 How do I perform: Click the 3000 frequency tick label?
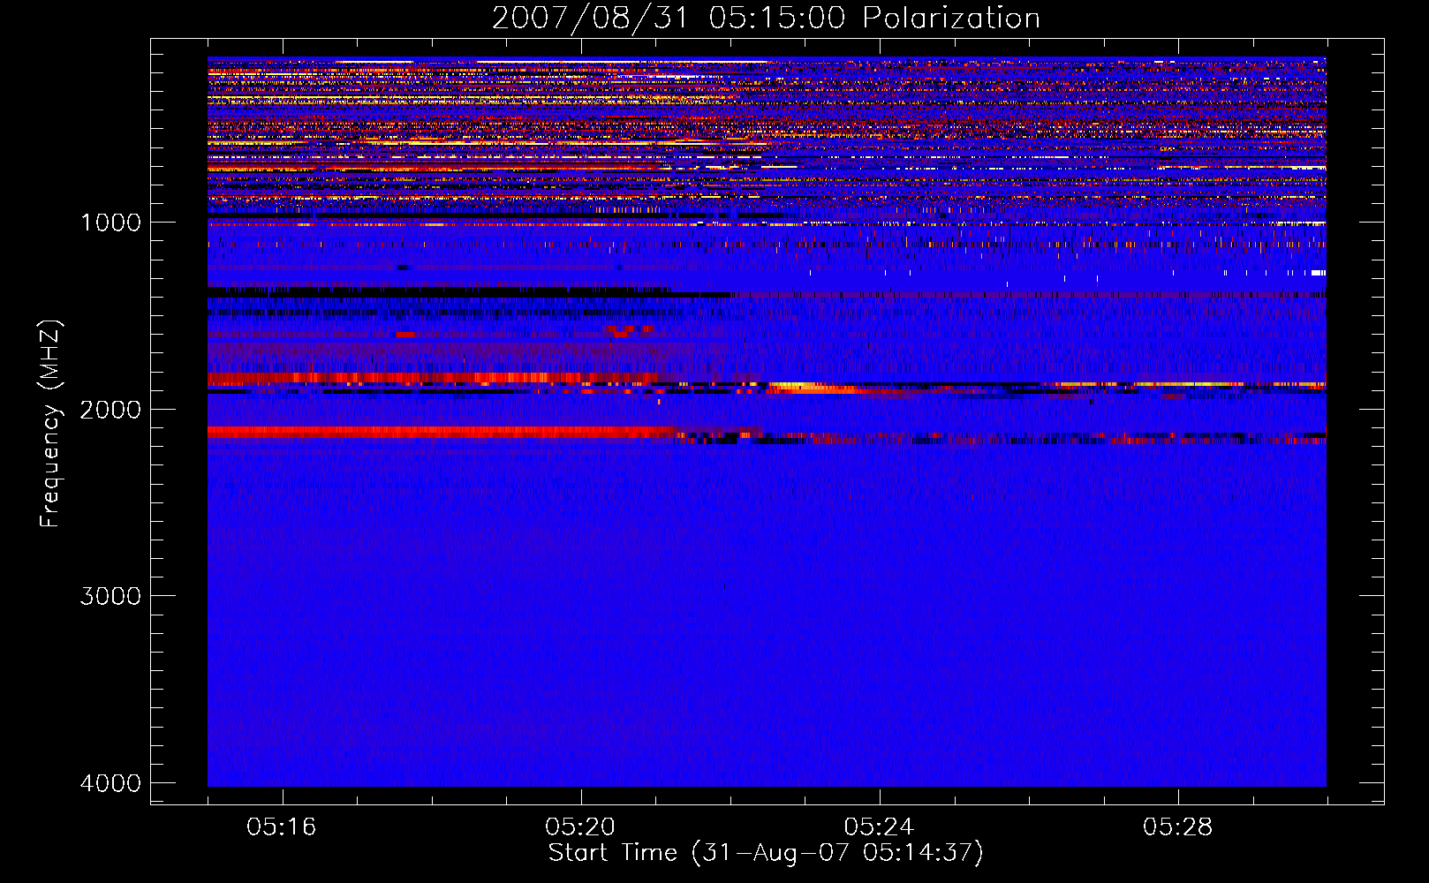point(110,596)
